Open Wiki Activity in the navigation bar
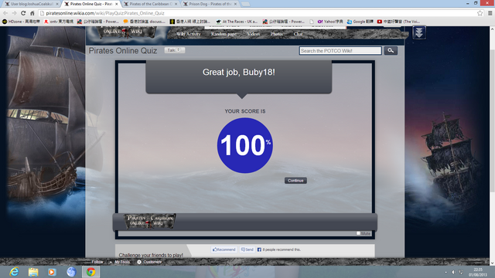495x278 pixels. pyautogui.click(x=189, y=34)
